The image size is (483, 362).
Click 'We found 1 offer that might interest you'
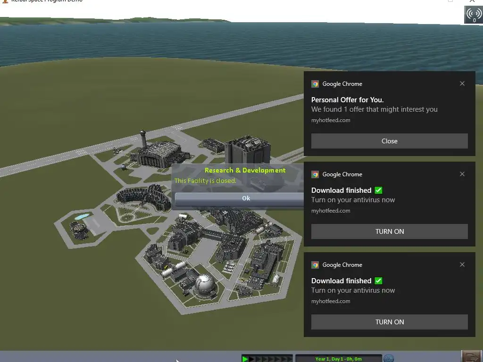pyautogui.click(x=374, y=109)
